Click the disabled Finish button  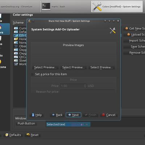[91, 115]
